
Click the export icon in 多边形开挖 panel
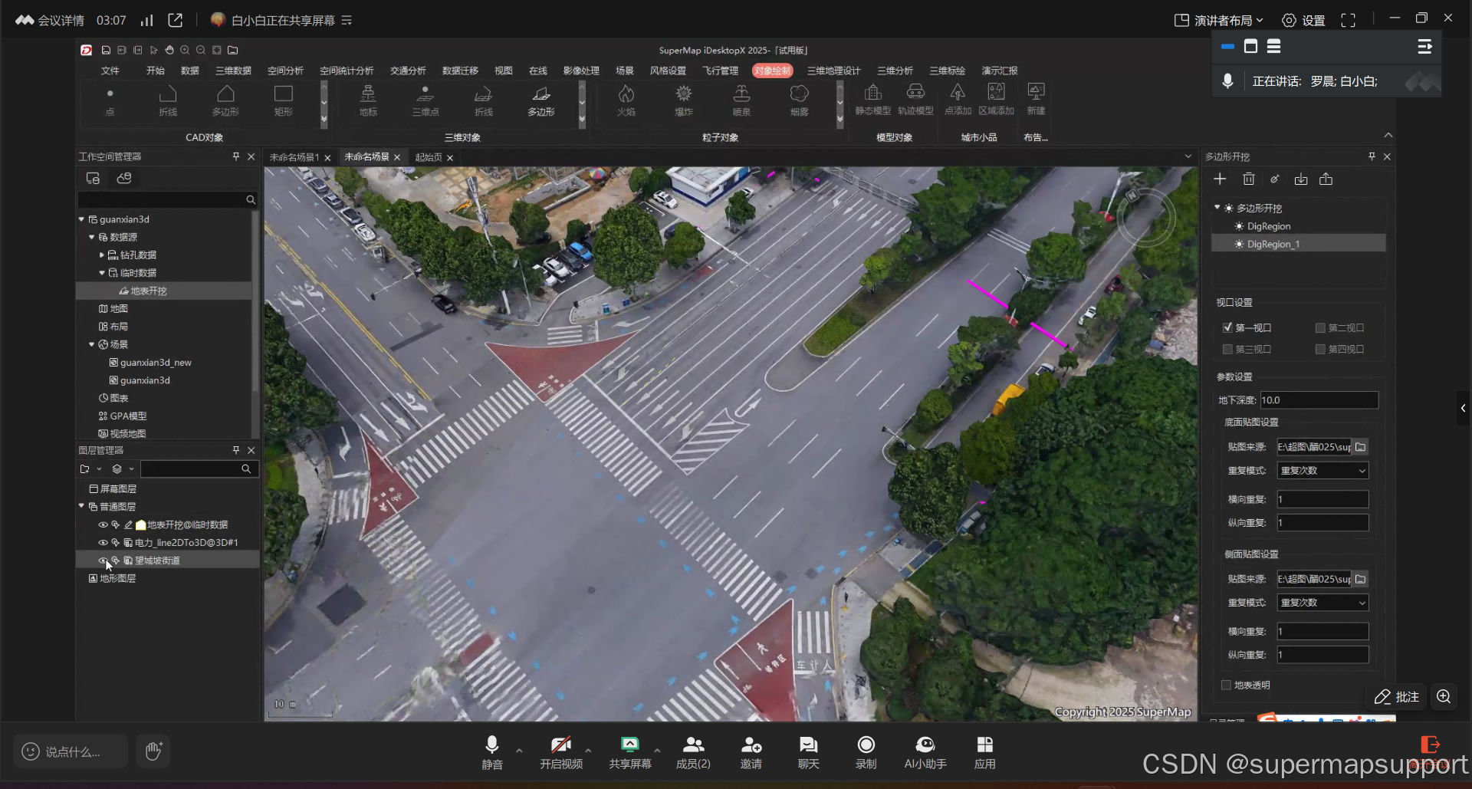(1326, 179)
